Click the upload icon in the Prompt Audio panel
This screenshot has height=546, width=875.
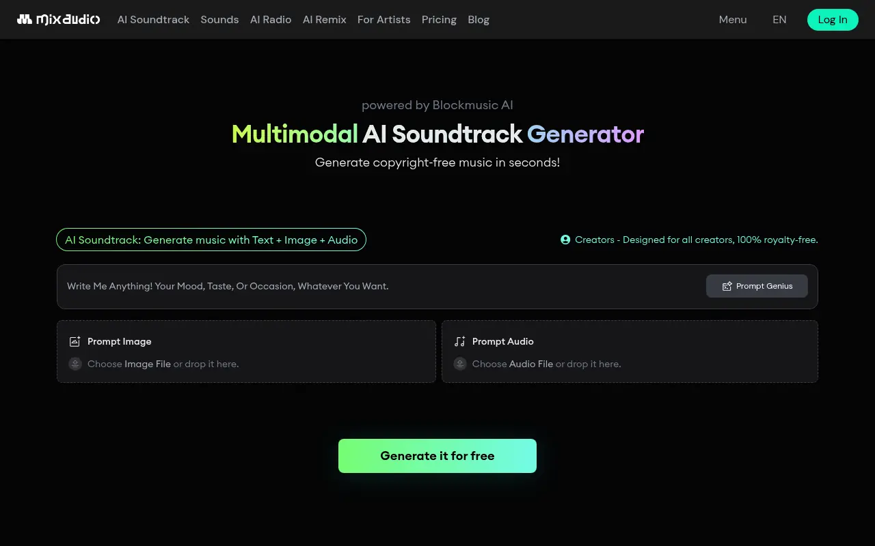pyautogui.click(x=460, y=364)
